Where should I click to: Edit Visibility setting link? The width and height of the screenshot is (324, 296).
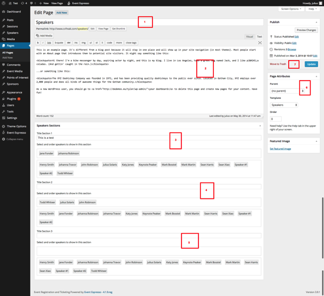295,43
